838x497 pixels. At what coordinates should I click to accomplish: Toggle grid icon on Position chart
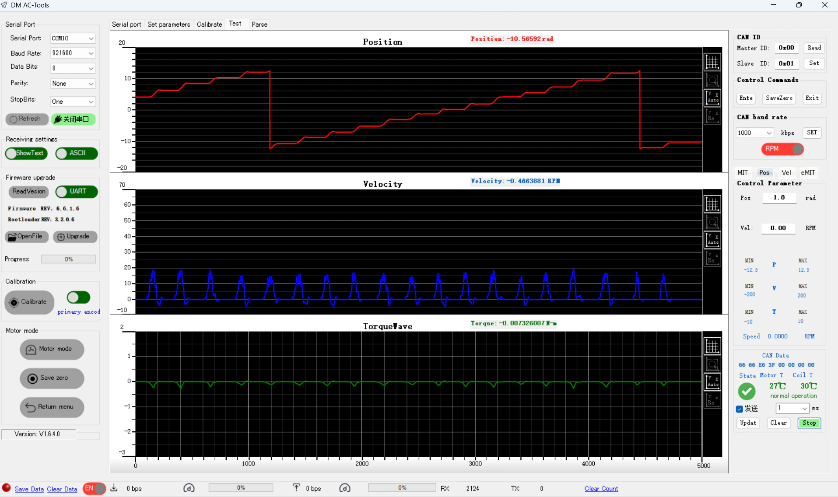click(x=712, y=62)
